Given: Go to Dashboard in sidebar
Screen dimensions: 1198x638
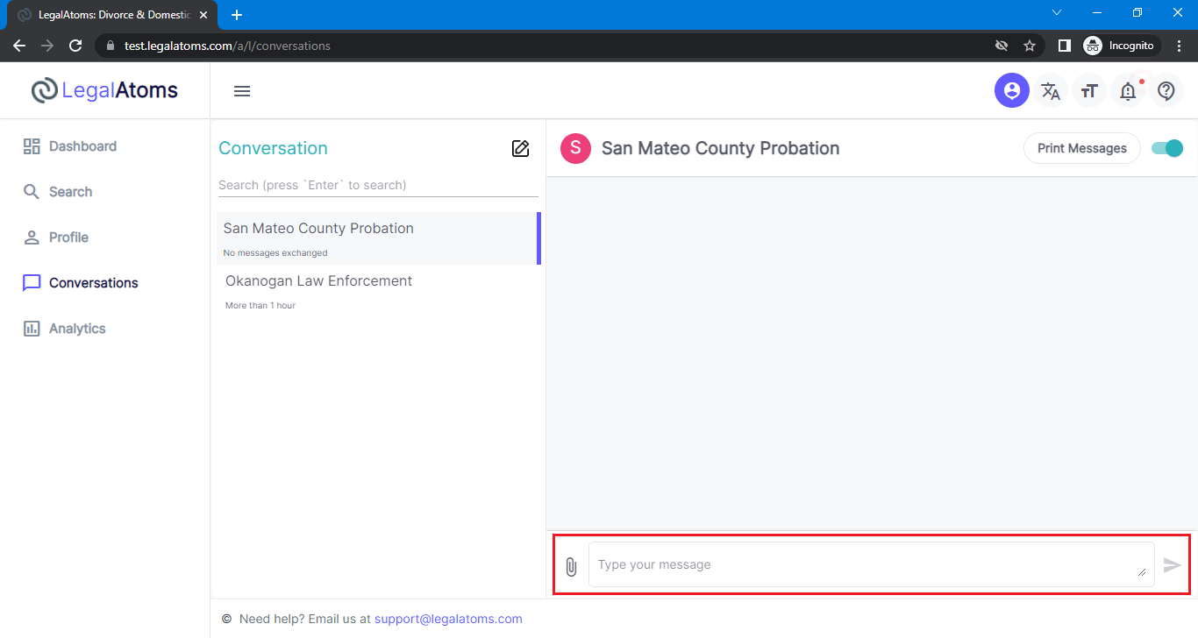Looking at the screenshot, I should [69, 146].
